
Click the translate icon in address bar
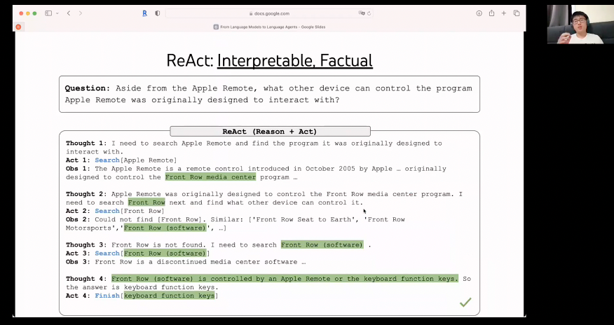click(362, 13)
